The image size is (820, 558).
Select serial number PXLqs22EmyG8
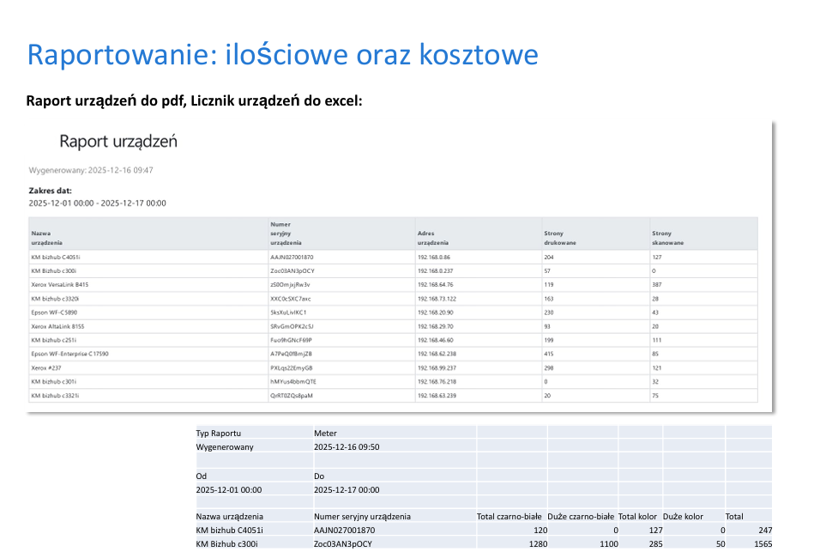[x=292, y=367]
